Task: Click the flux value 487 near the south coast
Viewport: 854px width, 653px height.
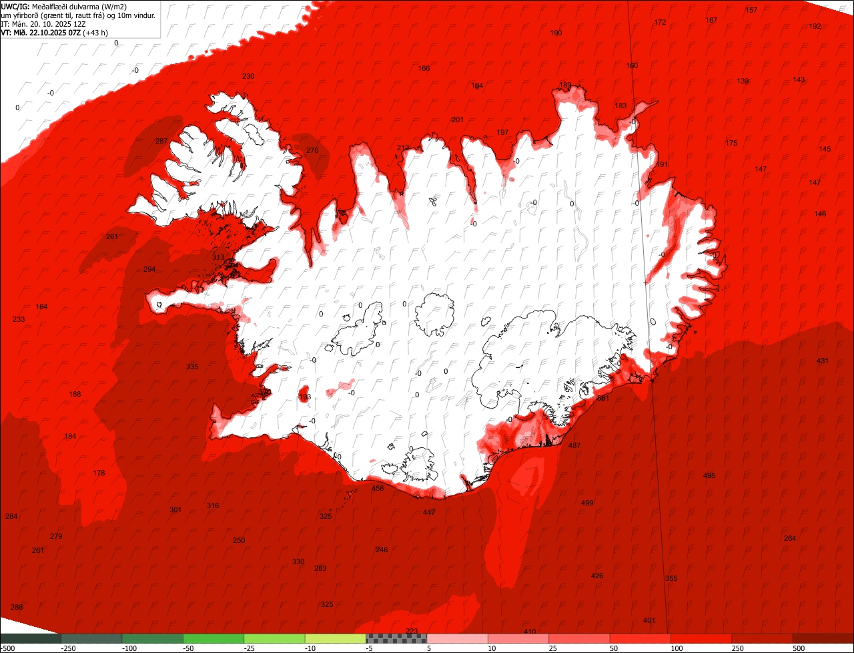Action: (x=574, y=445)
